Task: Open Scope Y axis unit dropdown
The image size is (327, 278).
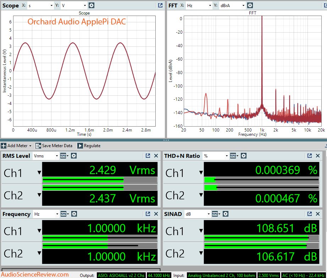Action: [74, 6]
